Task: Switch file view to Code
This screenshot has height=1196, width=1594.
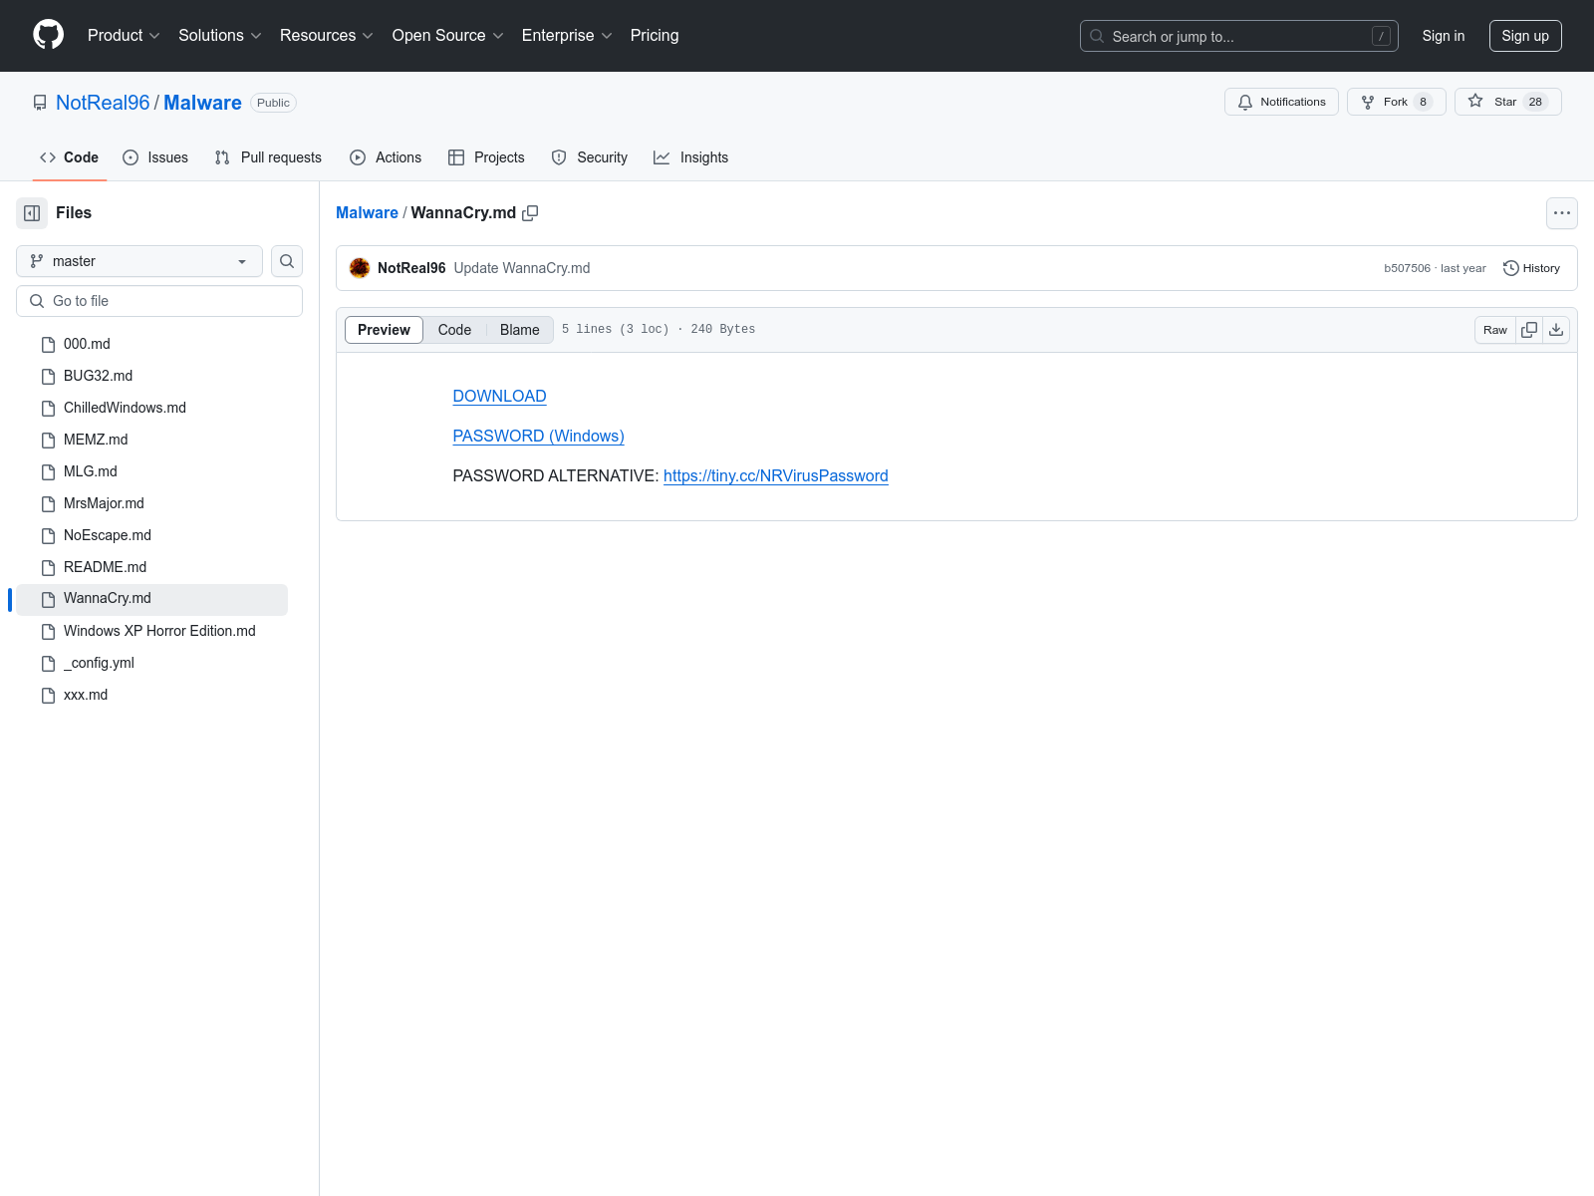Action: pyautogui.click(x=454, y=330)
